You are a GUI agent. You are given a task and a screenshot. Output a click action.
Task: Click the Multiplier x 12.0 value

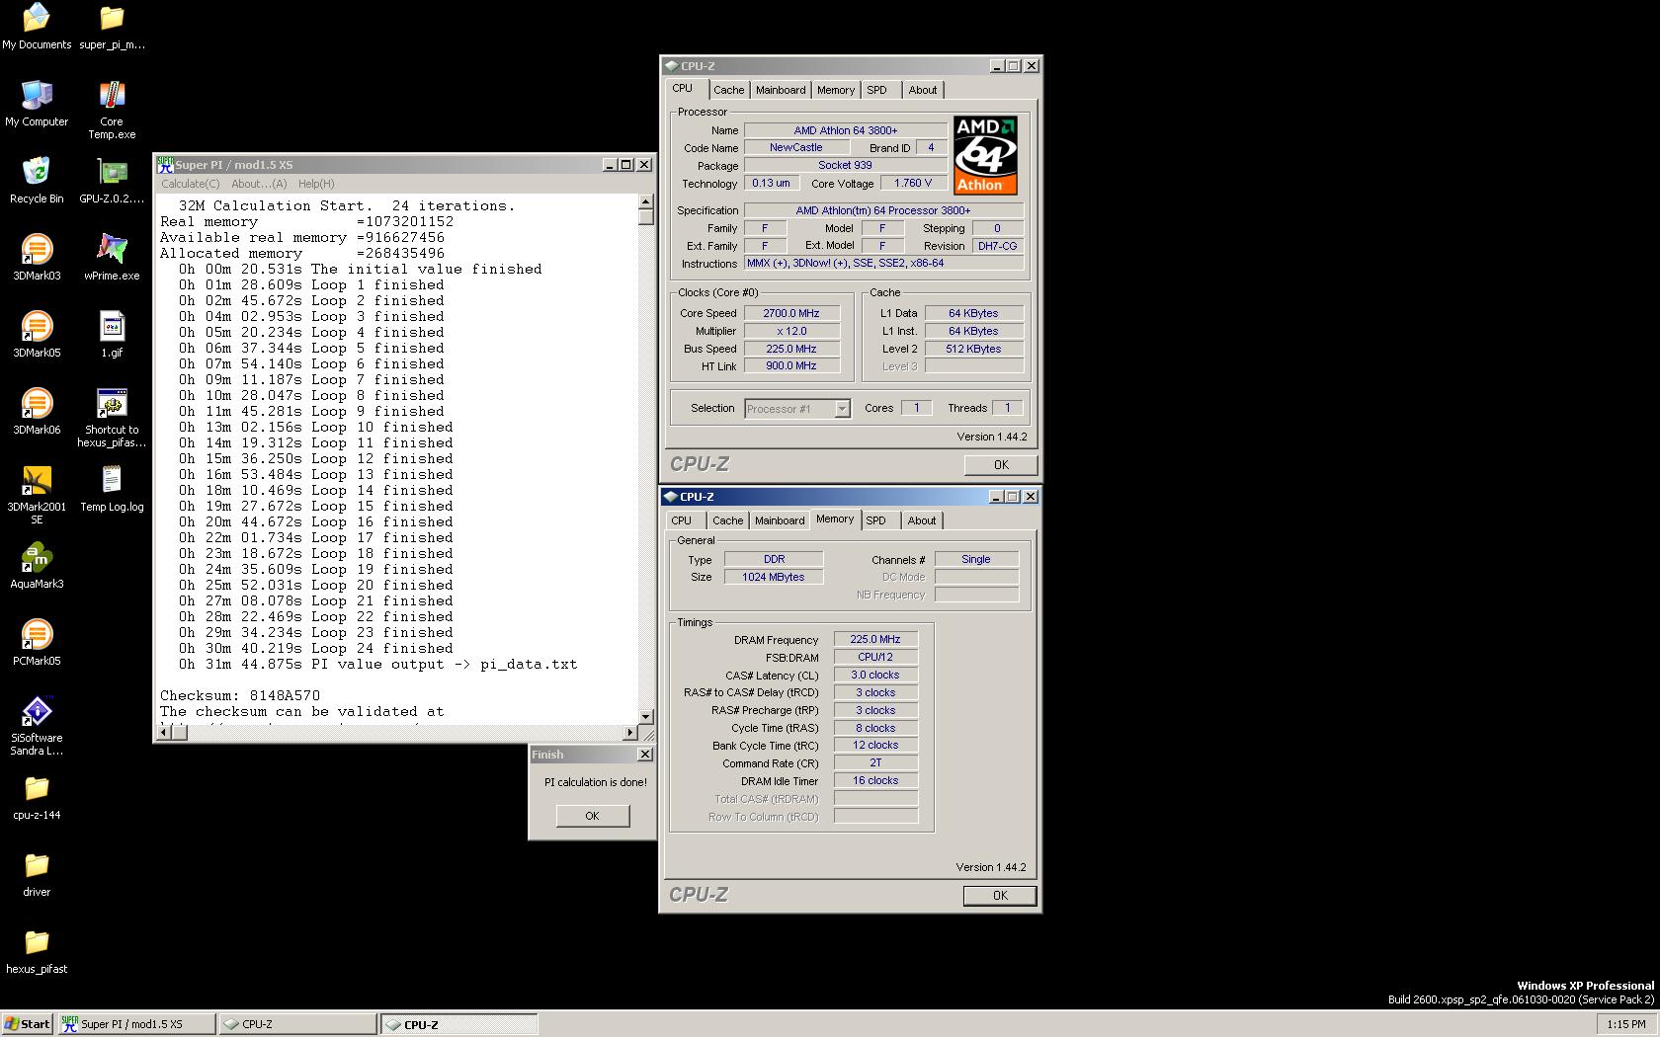[791, 331]
